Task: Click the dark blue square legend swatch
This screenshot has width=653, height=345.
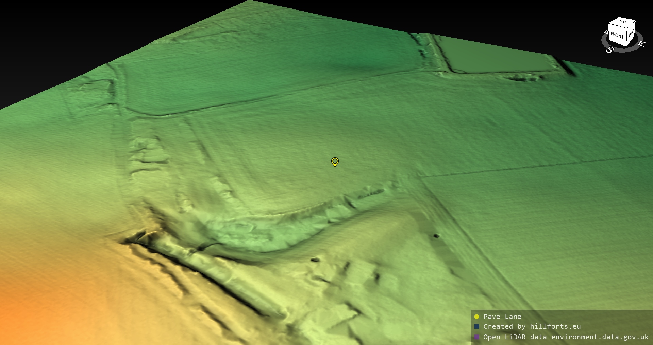Action: 476,326
